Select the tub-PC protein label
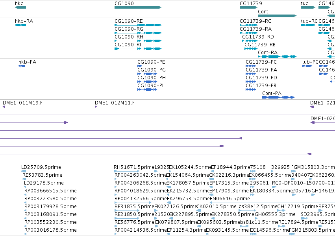Screen dimensions: 335x236 coord(310,62)
